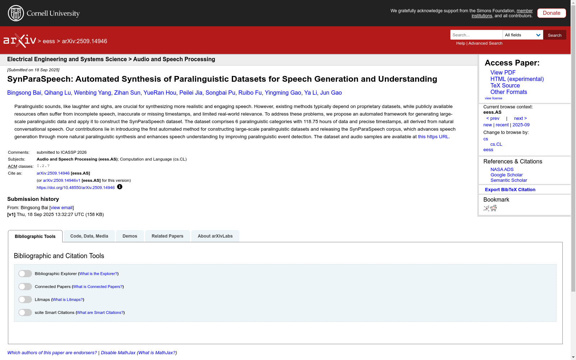Open HTML (experimental) version
The width and height of the screenshot is (576, 360).
517,79
